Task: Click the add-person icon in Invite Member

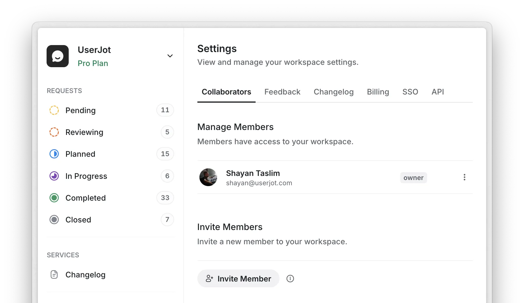Action: click(210, 279)
